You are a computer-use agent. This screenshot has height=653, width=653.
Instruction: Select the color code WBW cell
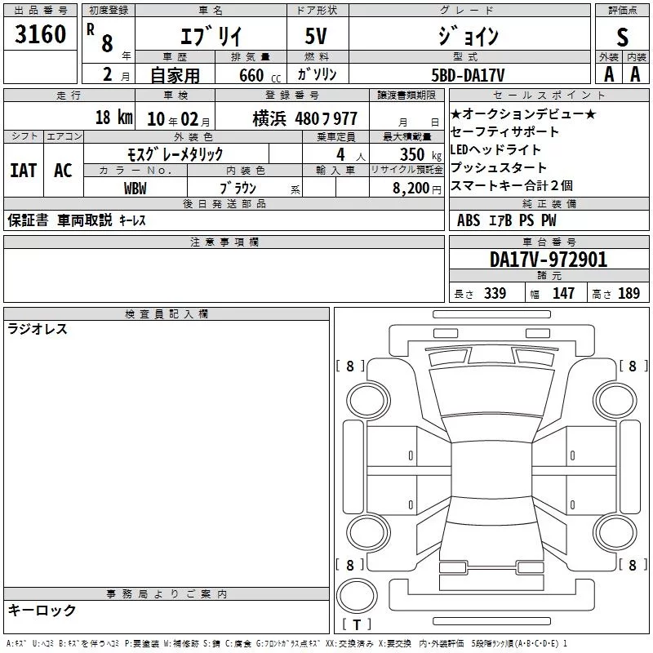pyautogui.click(x=135, y=187)
